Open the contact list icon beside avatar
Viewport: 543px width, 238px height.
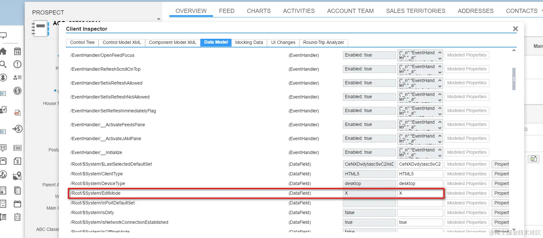(17, 78)
